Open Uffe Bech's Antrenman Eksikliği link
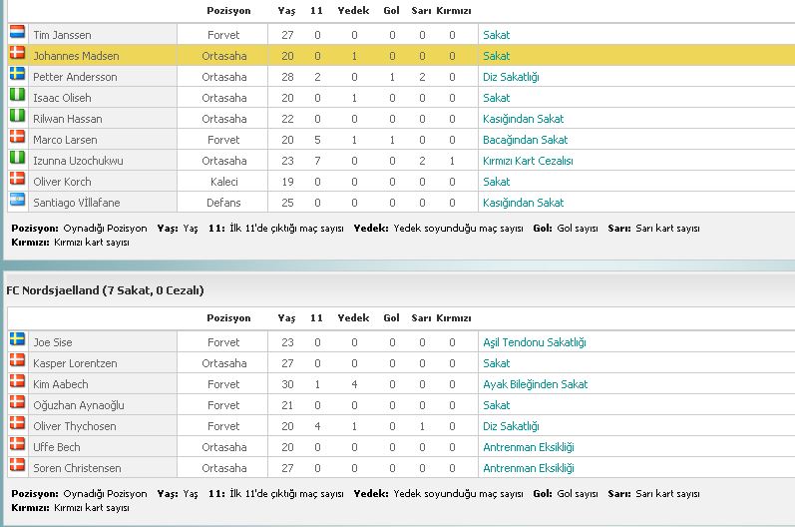 pos(529,447)
